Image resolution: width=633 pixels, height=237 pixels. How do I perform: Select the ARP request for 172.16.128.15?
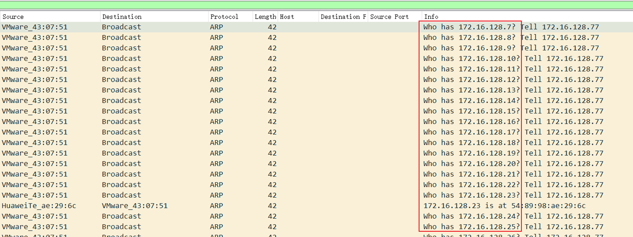click(x=471, y=111)
